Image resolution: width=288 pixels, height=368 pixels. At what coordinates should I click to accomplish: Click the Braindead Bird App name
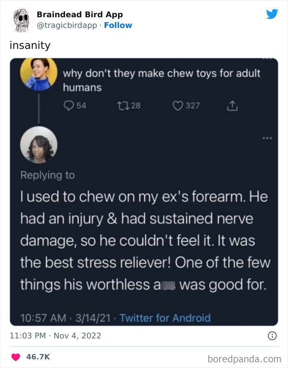[x=80, y=14]
